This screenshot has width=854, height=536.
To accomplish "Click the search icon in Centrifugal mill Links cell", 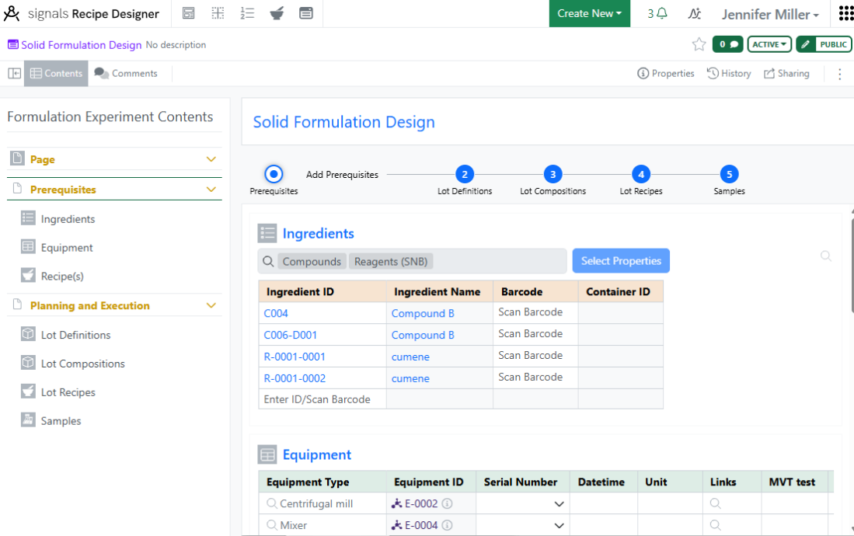I will point(715,503).
